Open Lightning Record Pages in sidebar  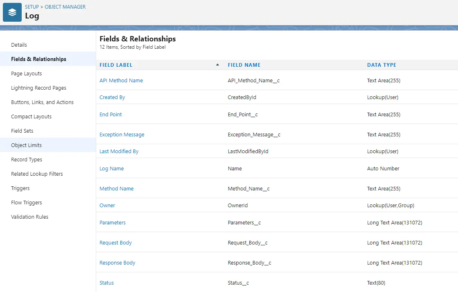38,88
